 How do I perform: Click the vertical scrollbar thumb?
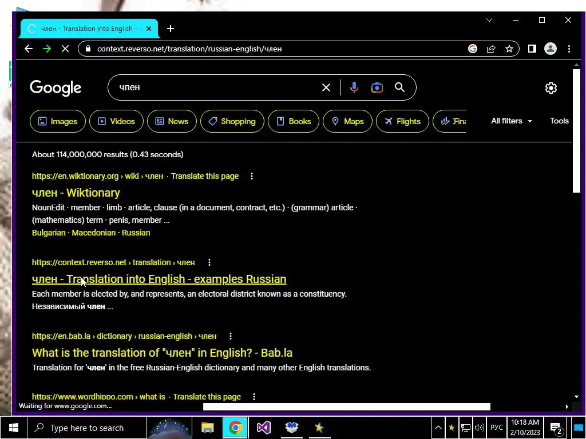(x=576, y=131)
